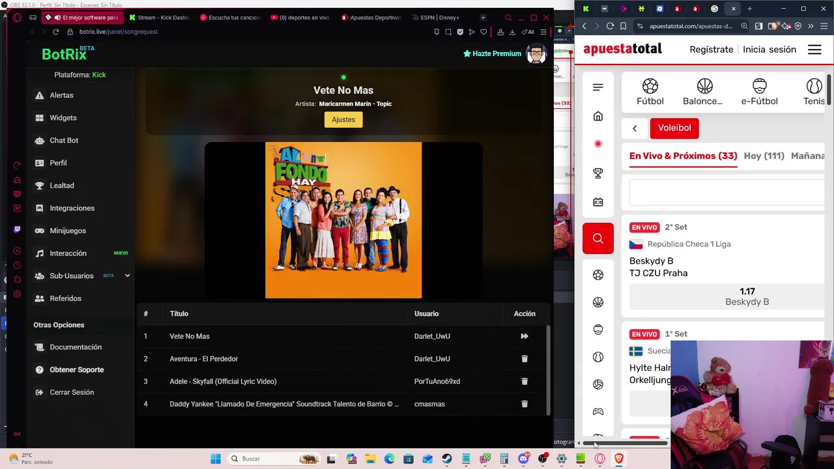Click Al Fondo Hay Sitio video thumbnail
This screenshot has height=469, width=834.
(x=343, y=220)
